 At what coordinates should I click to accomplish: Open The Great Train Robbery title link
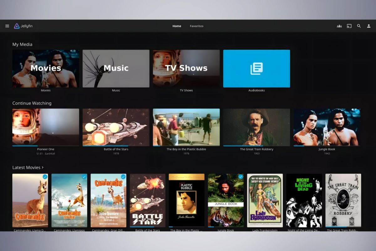click(256, 149)
